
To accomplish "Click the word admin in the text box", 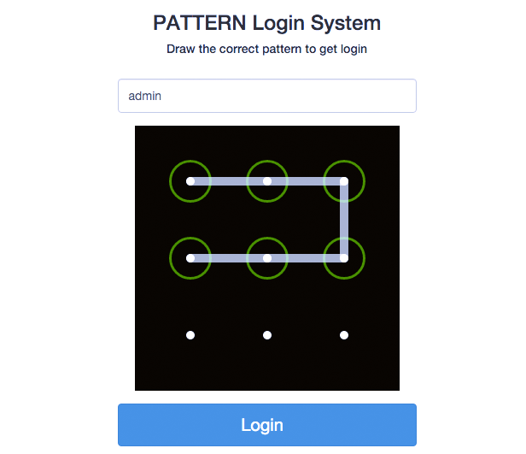I will 144,96.
